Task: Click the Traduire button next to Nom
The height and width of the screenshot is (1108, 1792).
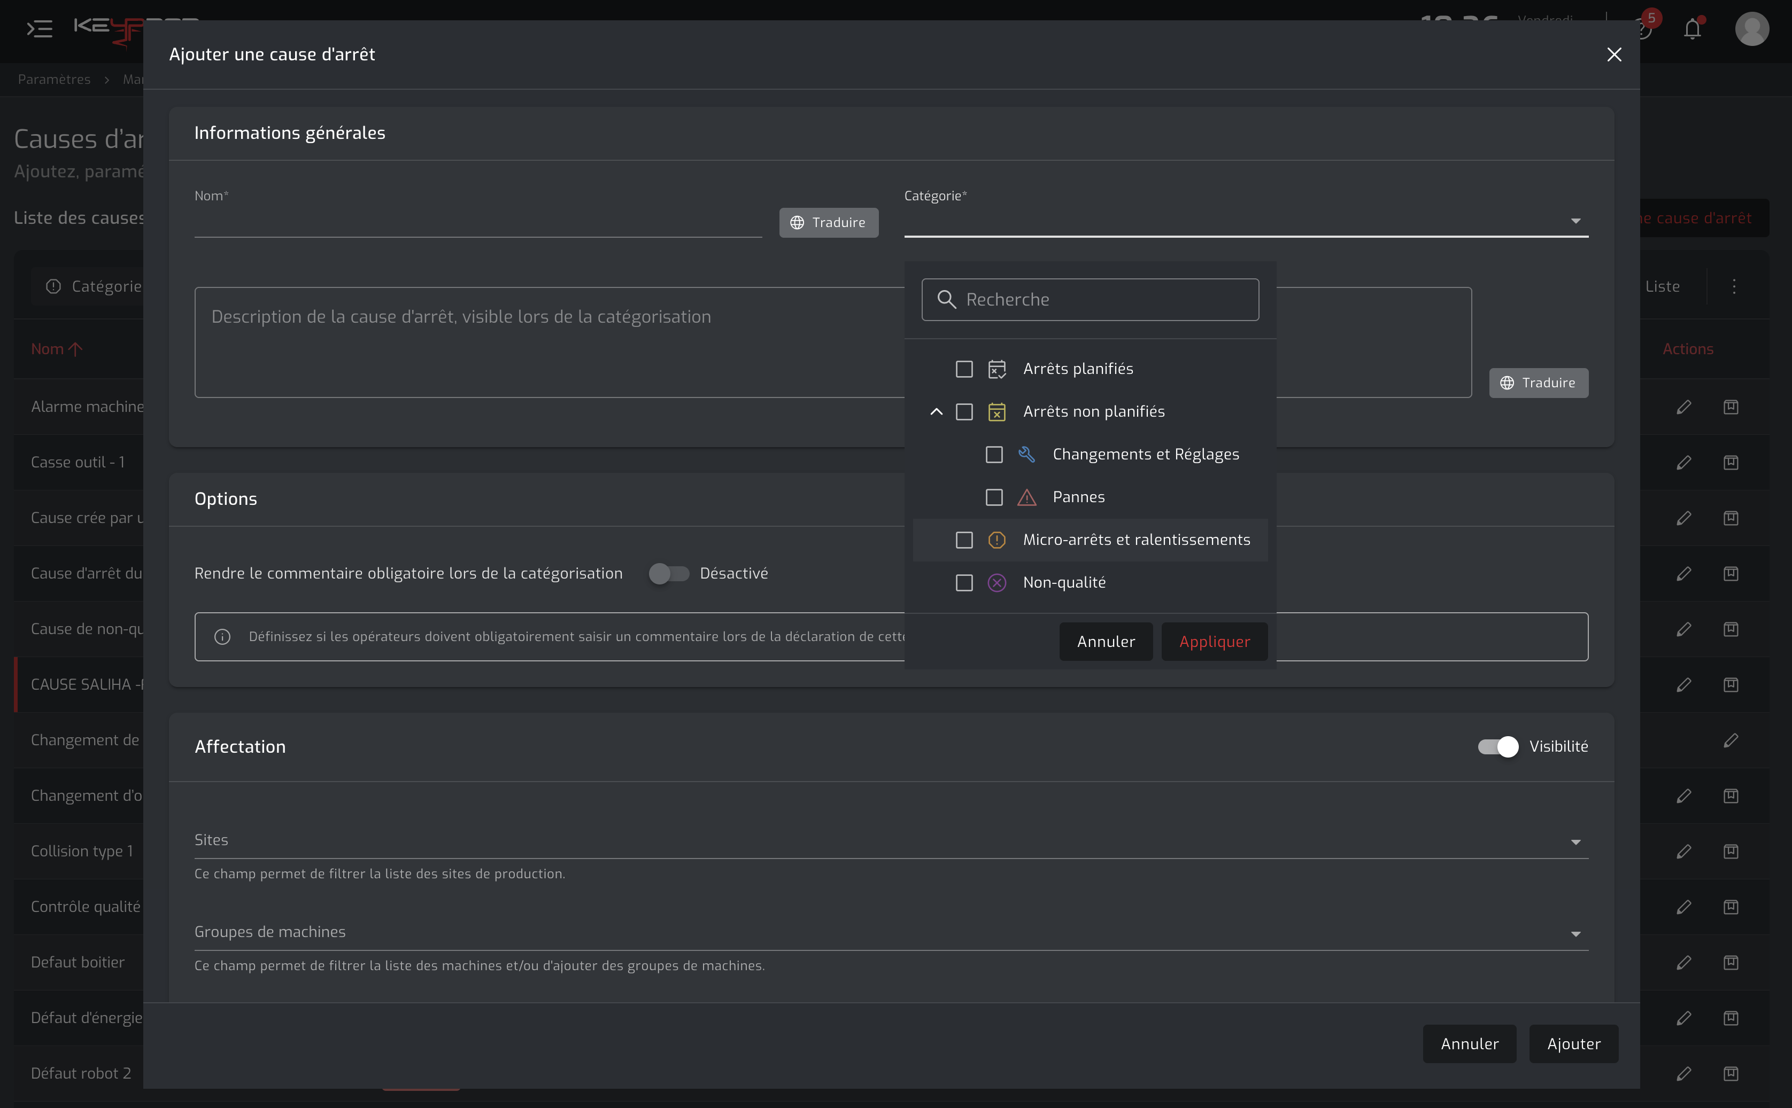Action: tap(829, 222)
